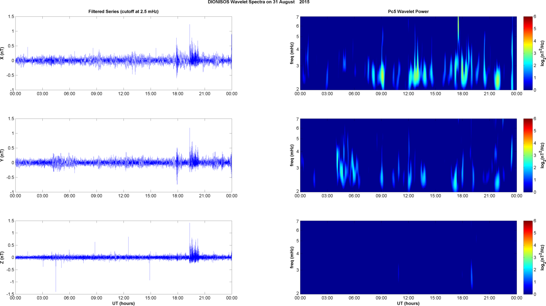
Task: Click the '-1.5' tick on Z series axis
Action: click(x=10, y=294)
